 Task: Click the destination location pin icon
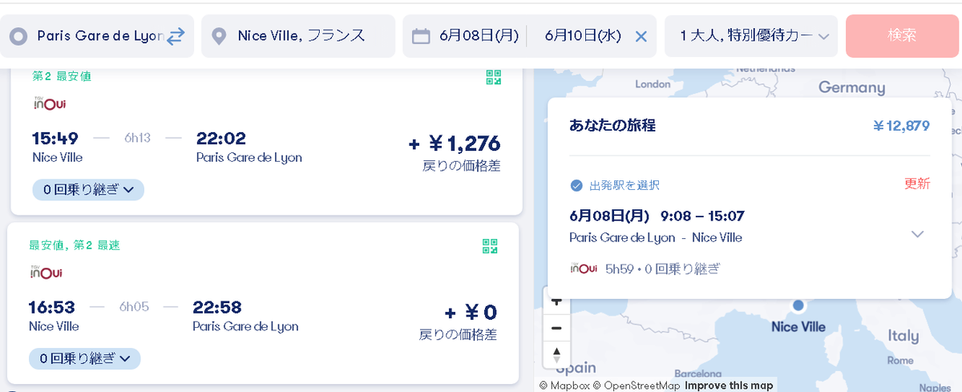coord(219,36)
